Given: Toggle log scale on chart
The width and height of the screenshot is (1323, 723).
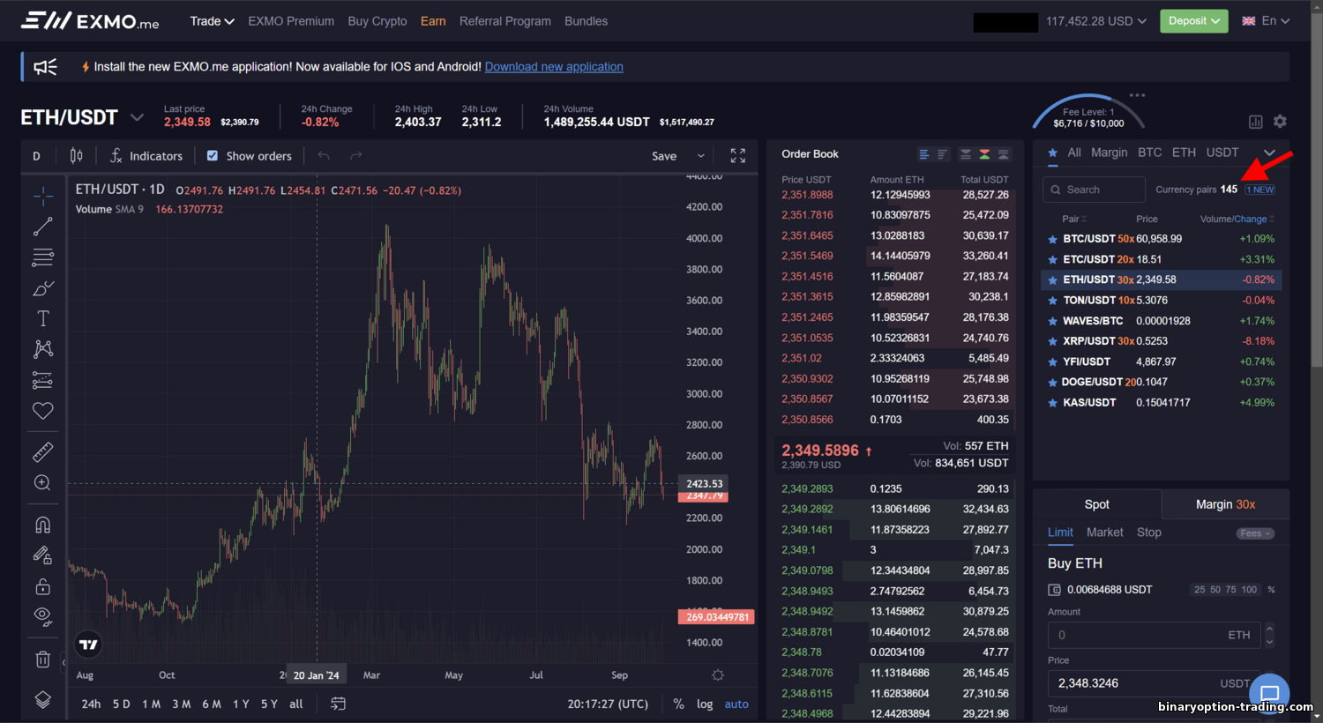Looking at the screenshot, I should pyautogui.click(x=705, y=704).
